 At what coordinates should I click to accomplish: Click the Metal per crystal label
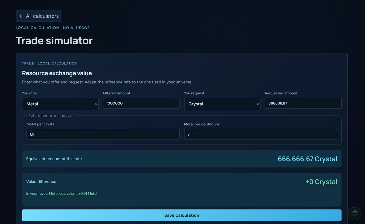pos(41,124)
